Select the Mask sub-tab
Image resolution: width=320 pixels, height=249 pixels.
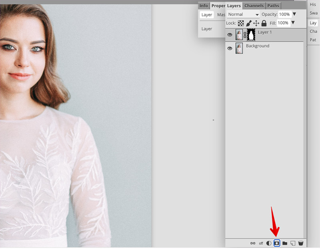click(x=222, y=14)
